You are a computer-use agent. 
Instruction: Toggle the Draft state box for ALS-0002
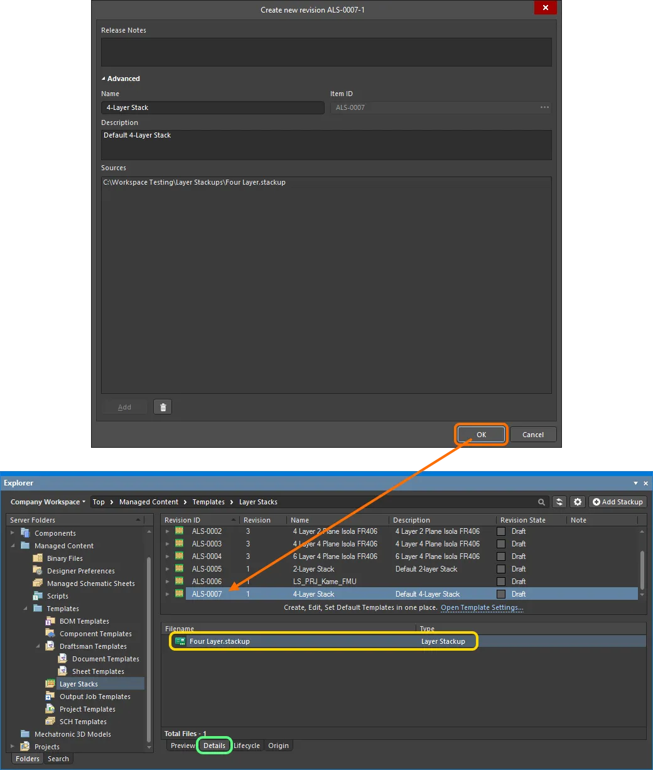501,531
